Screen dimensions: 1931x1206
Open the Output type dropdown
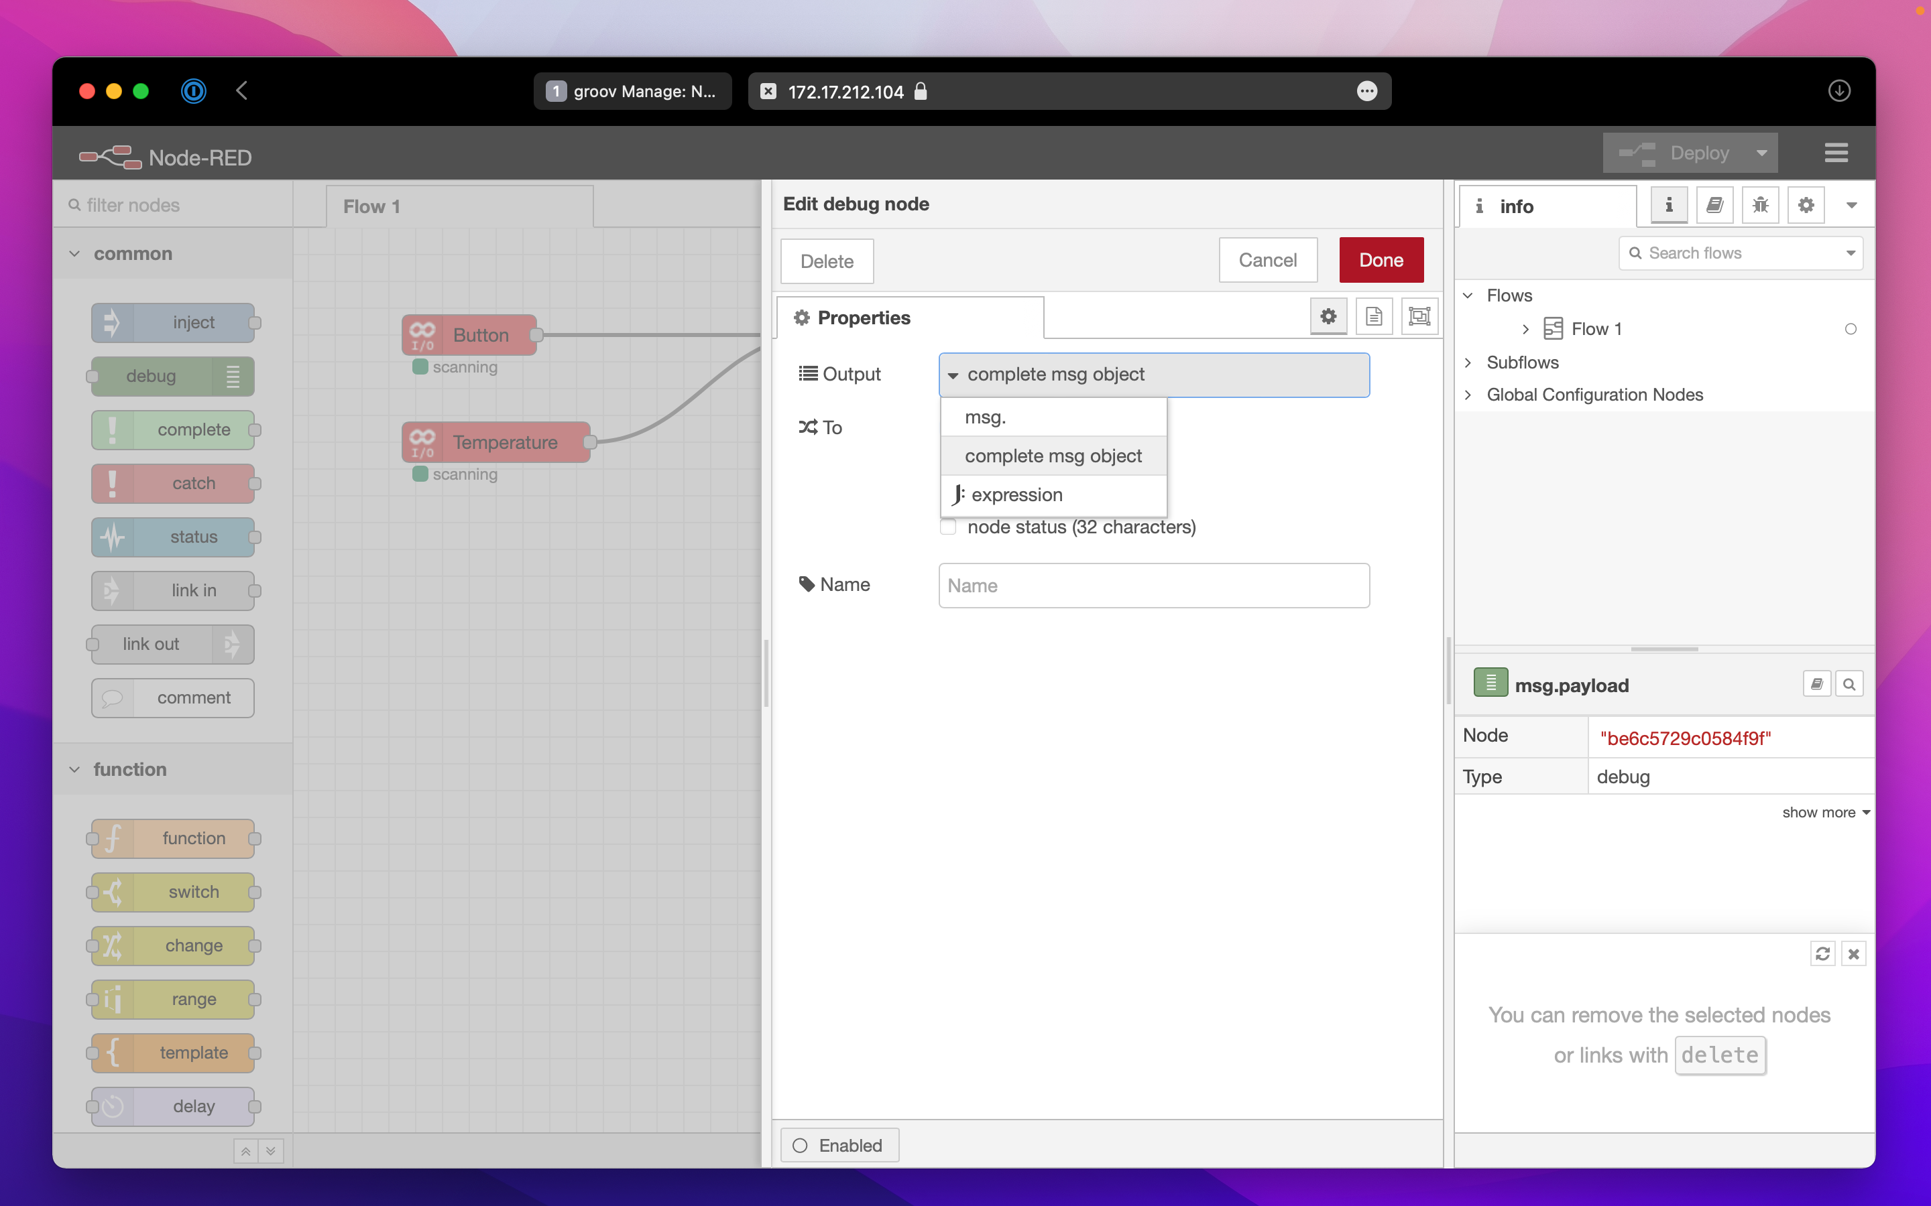coord(1153,375)
